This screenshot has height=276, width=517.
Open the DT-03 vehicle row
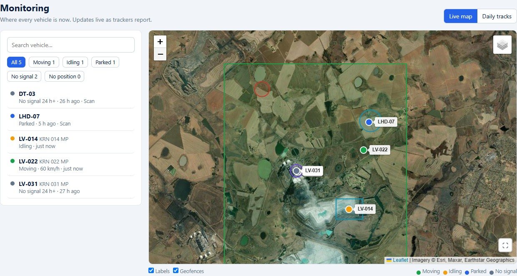71,97
